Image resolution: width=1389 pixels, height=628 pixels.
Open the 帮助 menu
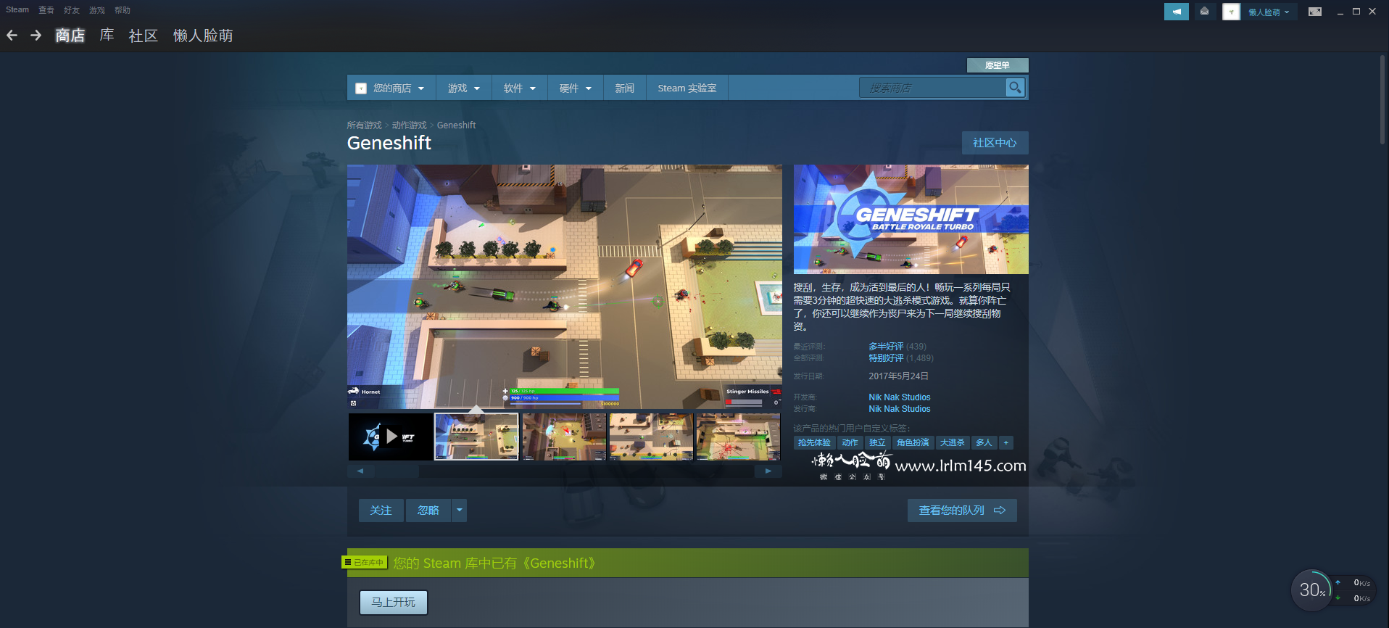pyautogui.click(x=123, y=10)
